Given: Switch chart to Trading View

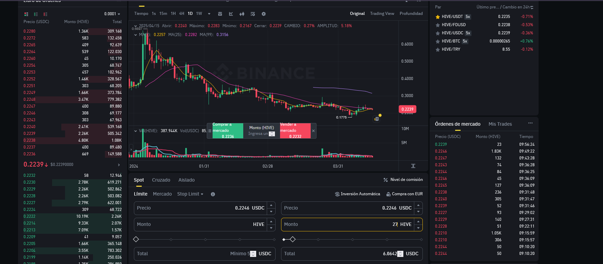Looking at the screenshot, I should 382,14.
